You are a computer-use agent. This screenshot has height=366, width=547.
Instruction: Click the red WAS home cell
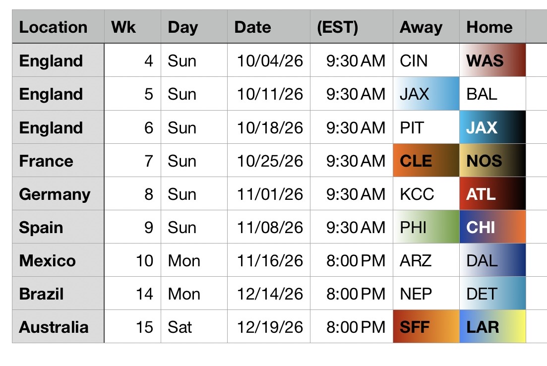492,61
